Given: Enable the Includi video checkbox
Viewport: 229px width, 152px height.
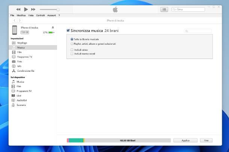Looking at the screenshot, I should (72, 50).
